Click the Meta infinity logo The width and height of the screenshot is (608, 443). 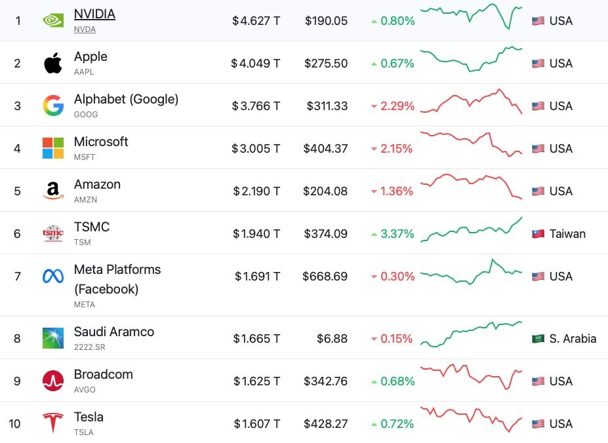coord(53,277)
